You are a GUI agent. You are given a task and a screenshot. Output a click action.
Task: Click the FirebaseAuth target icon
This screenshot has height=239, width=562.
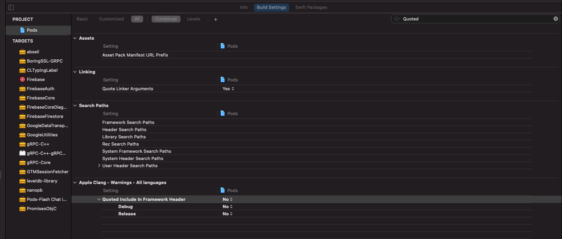click(x=22, y=89)
